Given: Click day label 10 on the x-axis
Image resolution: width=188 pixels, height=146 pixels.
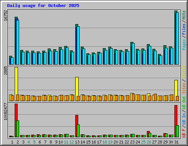Looking at the screenshot, I should [x=61, y=142].
